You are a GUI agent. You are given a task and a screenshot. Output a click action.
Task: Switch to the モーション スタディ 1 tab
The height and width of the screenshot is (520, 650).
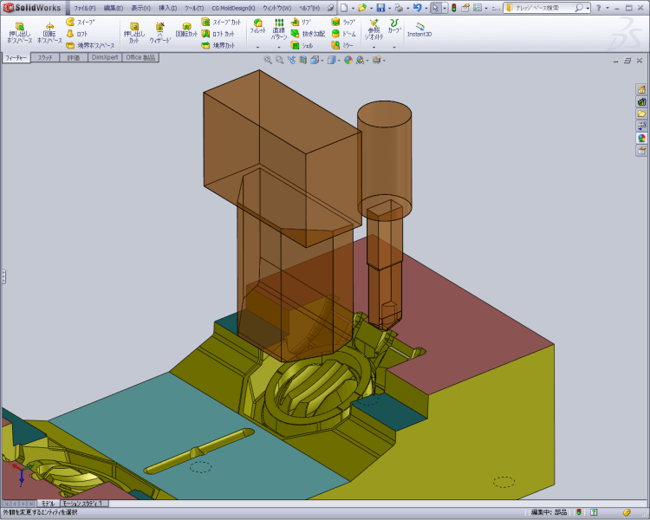[x=85, y=504]
